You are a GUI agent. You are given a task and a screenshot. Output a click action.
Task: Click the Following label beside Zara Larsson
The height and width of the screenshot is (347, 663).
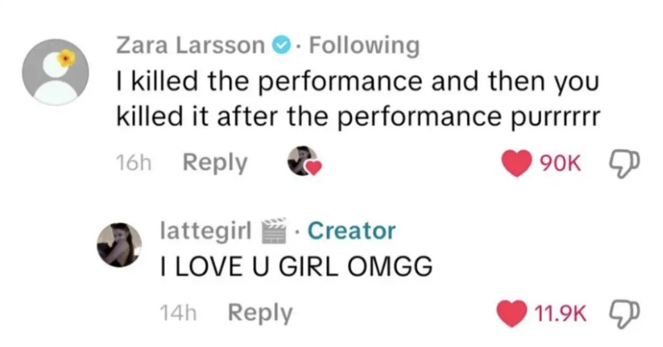click(x=364, y=46)
